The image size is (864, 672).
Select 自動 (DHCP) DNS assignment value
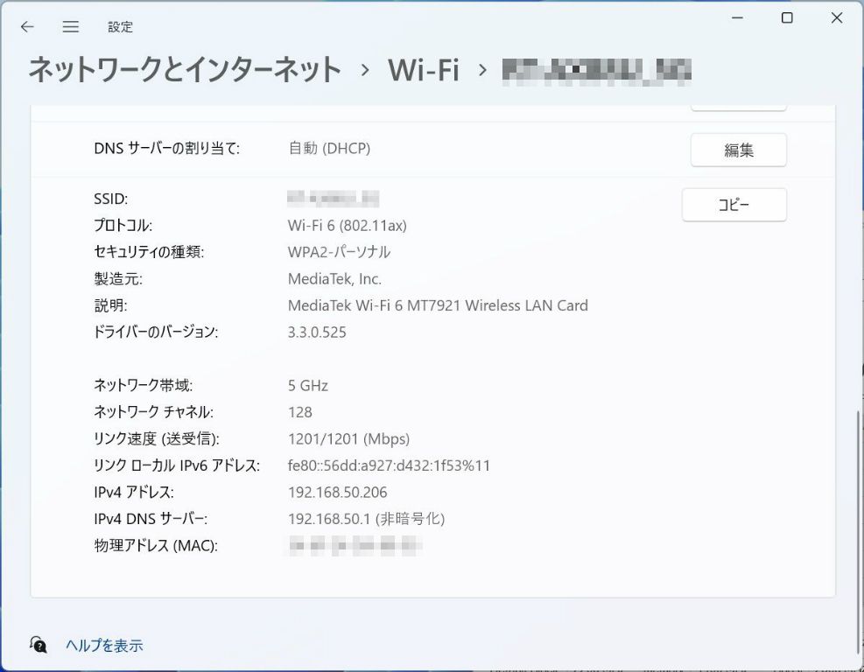pos(329,148)
